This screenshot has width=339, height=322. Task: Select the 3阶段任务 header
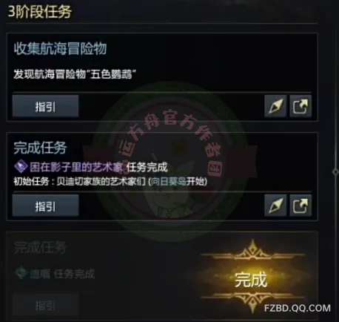pyautogui.click(x=40, y=12)
